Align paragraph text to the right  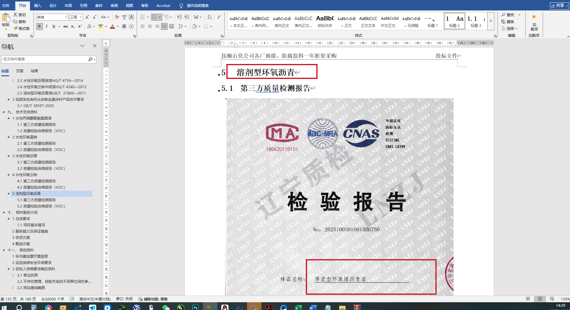coord(157,26)
